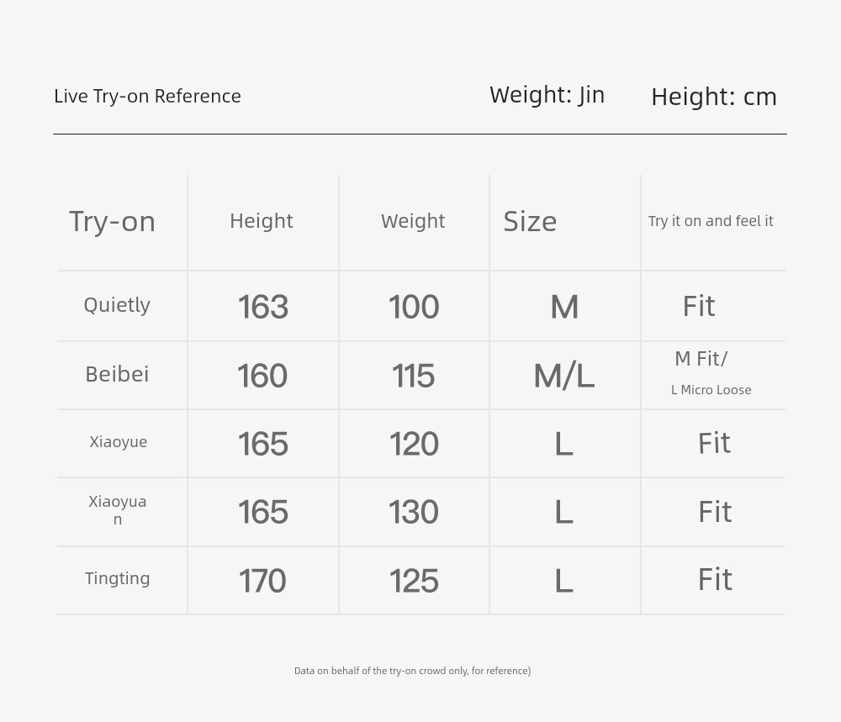Click the 'Size' column header
The image size is (841, 722).
[530, 221]
